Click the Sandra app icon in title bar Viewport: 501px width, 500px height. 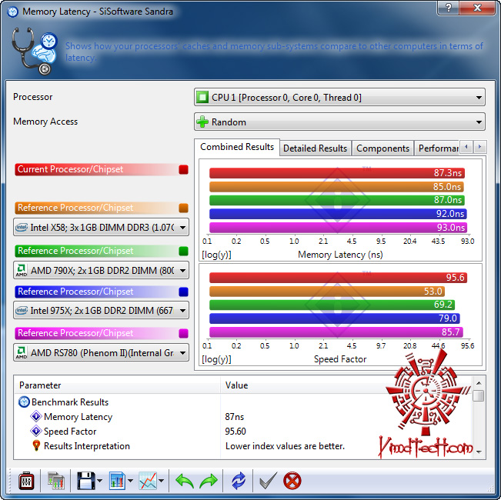(x=13, y=12)
